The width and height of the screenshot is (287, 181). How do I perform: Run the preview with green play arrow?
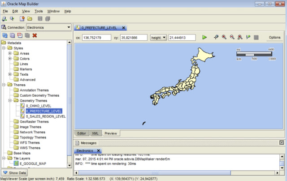click(x=204, y=37)
